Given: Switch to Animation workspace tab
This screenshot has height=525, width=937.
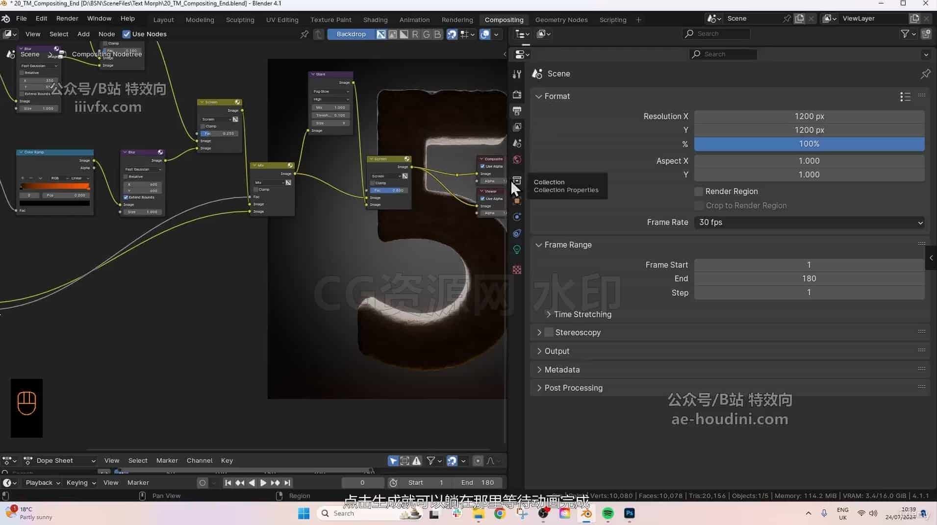Looking at the screenshot, I should (x=414, y=20).
